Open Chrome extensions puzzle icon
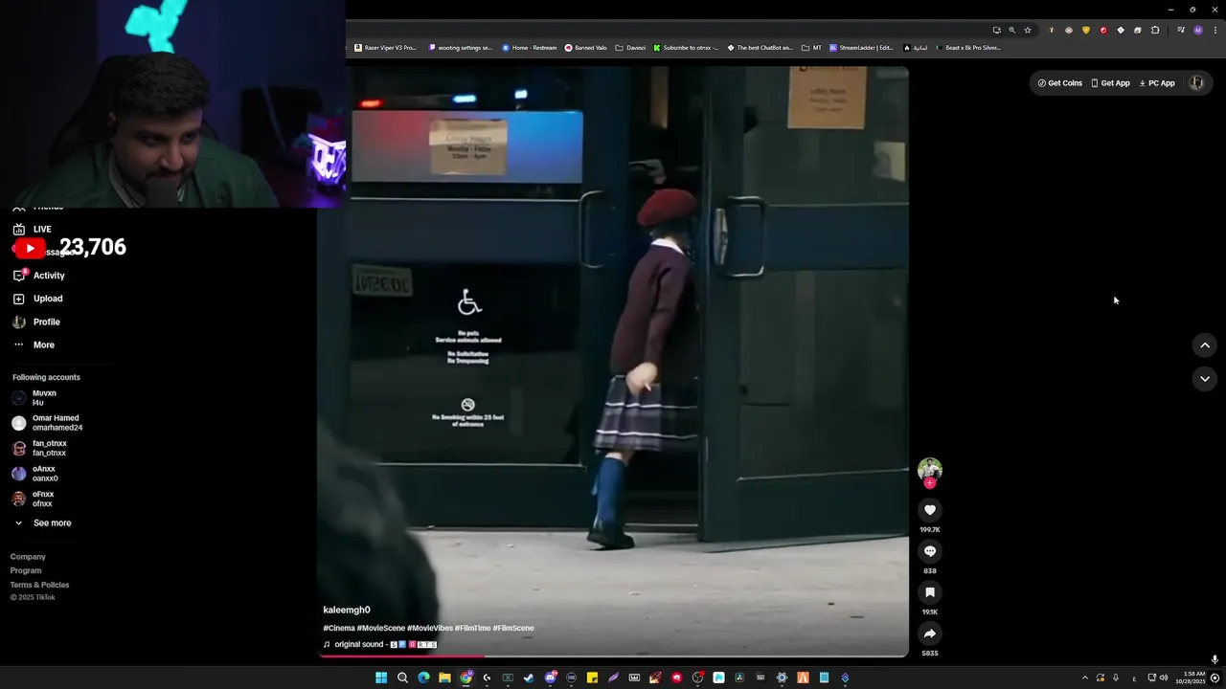This screenshot has width=1226, height=689. point(1155,30)
